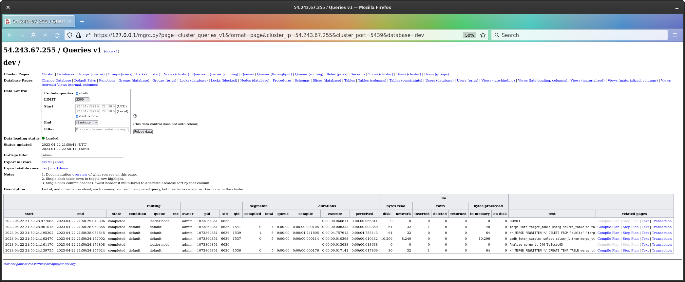The image size is (685, 282).
Task: Toggle the 'start is now' checkbox
Action: click(77, 116)
